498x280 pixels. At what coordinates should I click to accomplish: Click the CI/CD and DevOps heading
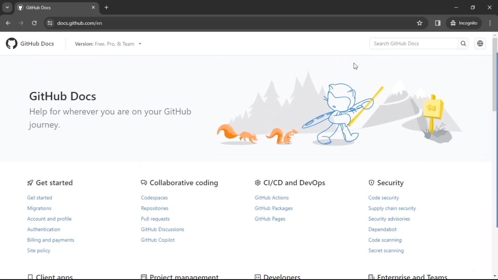click(x=294, y=183)
